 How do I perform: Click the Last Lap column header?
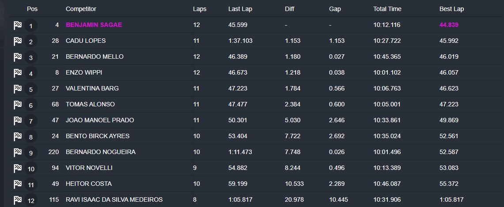point(240,9)
